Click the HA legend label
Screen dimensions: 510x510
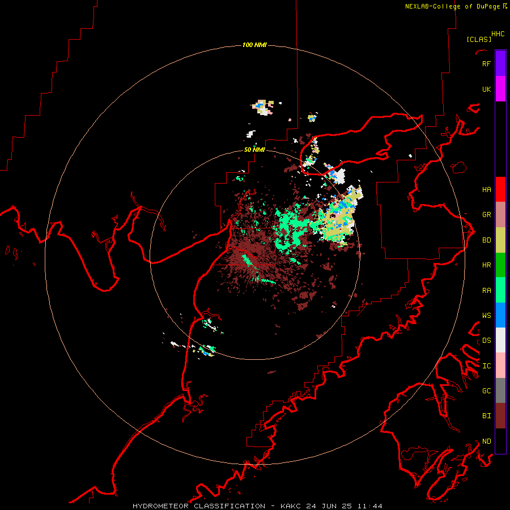[x=486, y=190]
